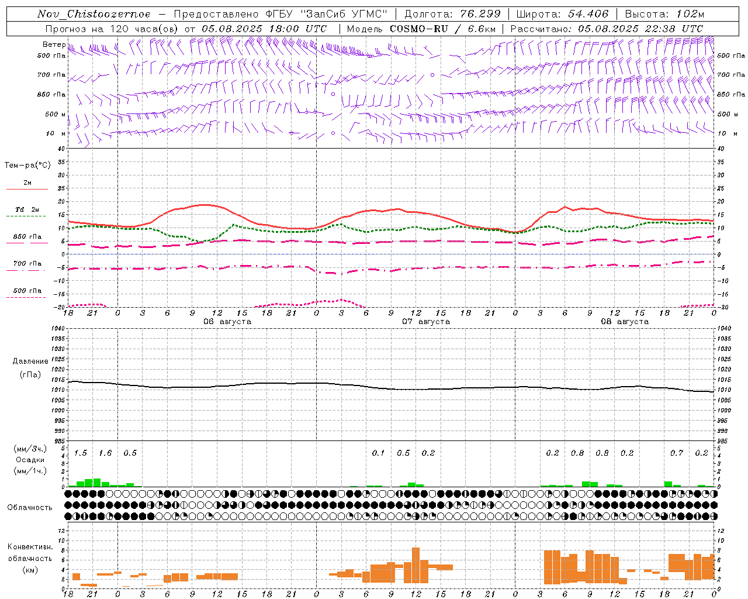Click the "Давление" pressure label
The image size is (748, 599).
tap(30, 362)
